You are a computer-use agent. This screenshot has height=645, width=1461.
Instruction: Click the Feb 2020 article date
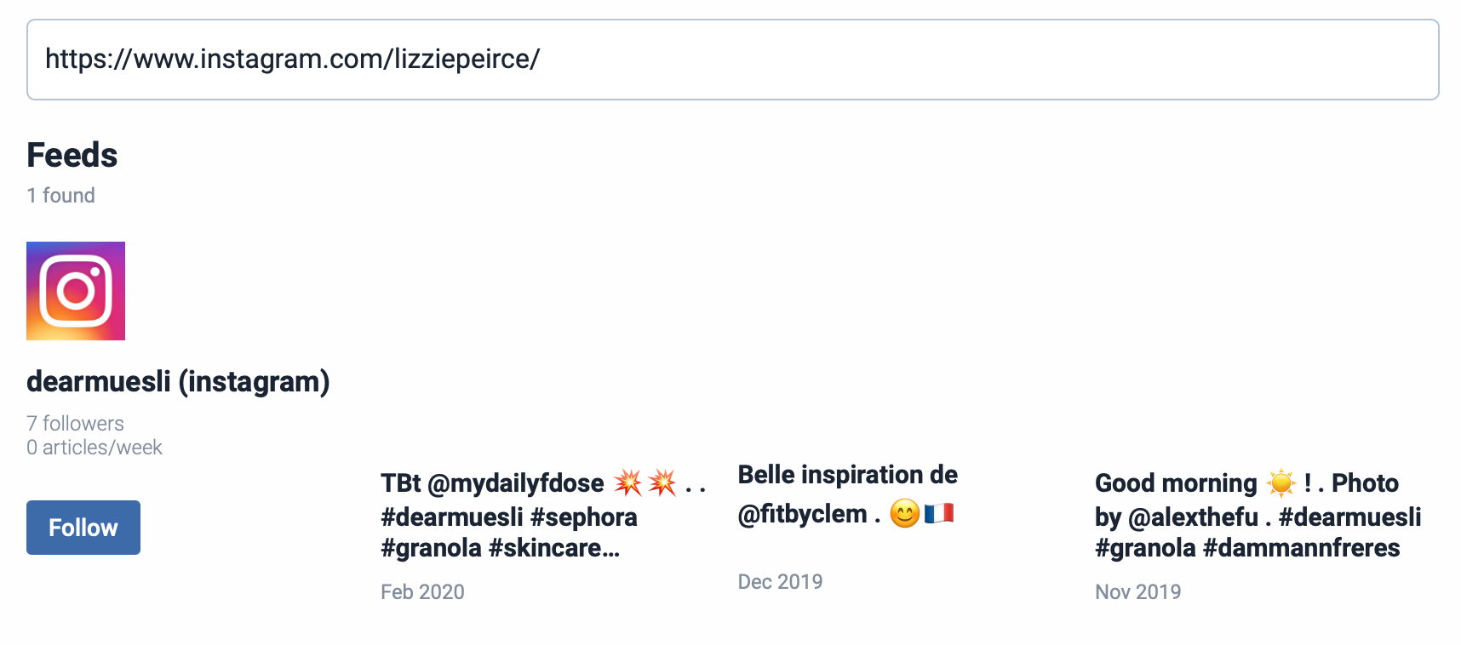pyautogui.click(x=422, y=592)
